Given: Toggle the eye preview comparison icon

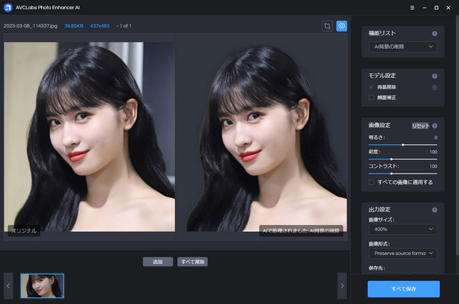Looking at the screenshot, I should click(342, 26).
